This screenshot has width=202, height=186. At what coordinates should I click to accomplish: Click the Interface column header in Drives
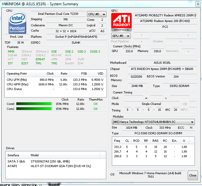click(x=17, y=155)
